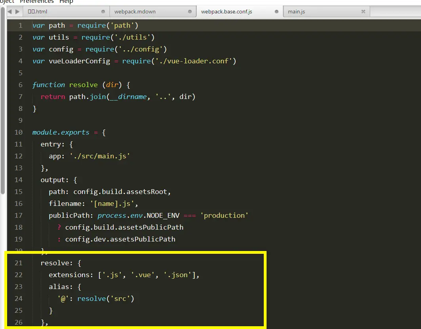Click line number 21 in gutter
Screen dimensions: 421x329
point(19,263)
